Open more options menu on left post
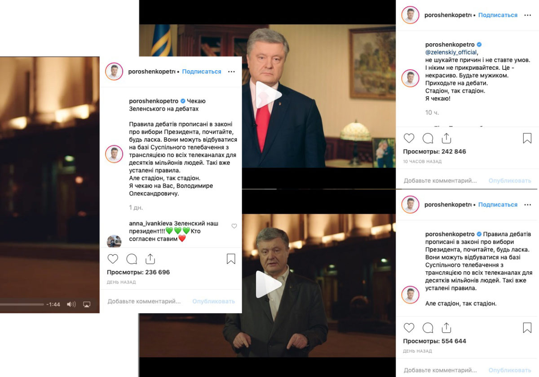Viewport: 539px width, 377px height. click(231, 72)
